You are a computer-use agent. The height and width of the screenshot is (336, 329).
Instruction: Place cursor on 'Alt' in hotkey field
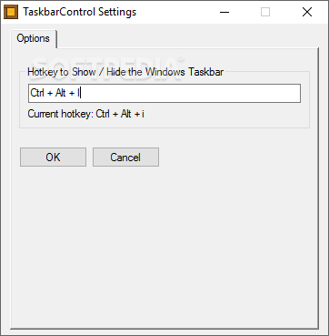(61, 93)
